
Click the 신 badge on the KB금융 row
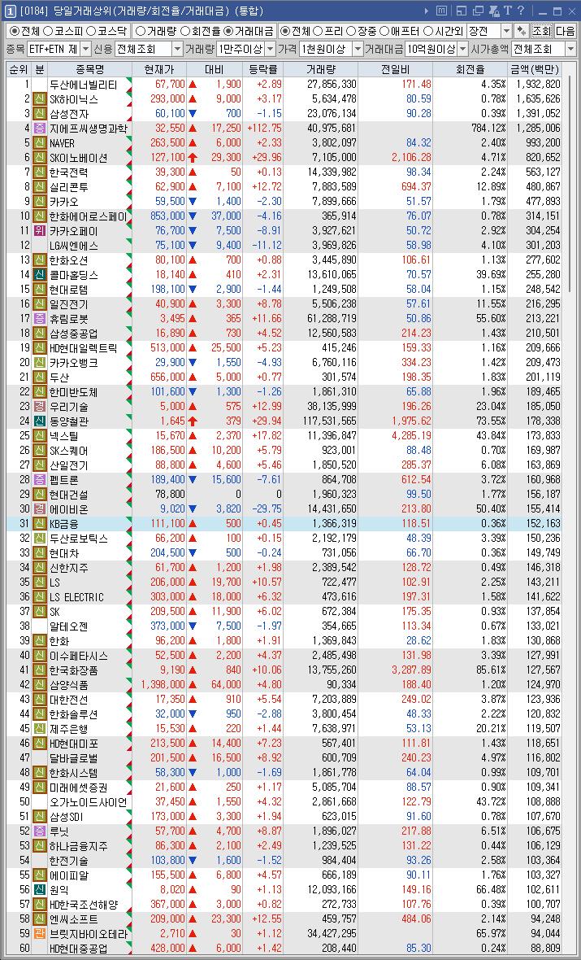tap(40, 523)
